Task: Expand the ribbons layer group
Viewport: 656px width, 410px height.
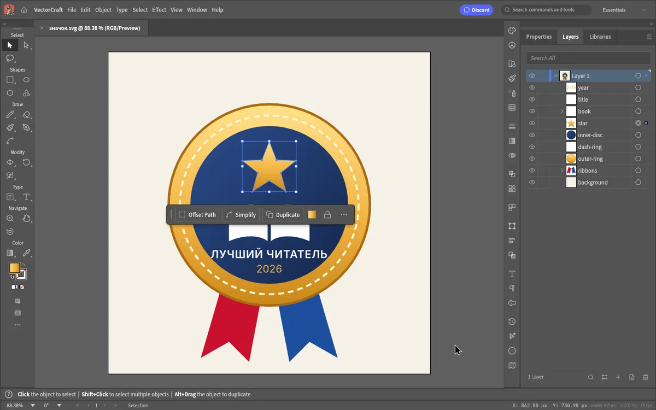Action: click(x=562, y=171)
